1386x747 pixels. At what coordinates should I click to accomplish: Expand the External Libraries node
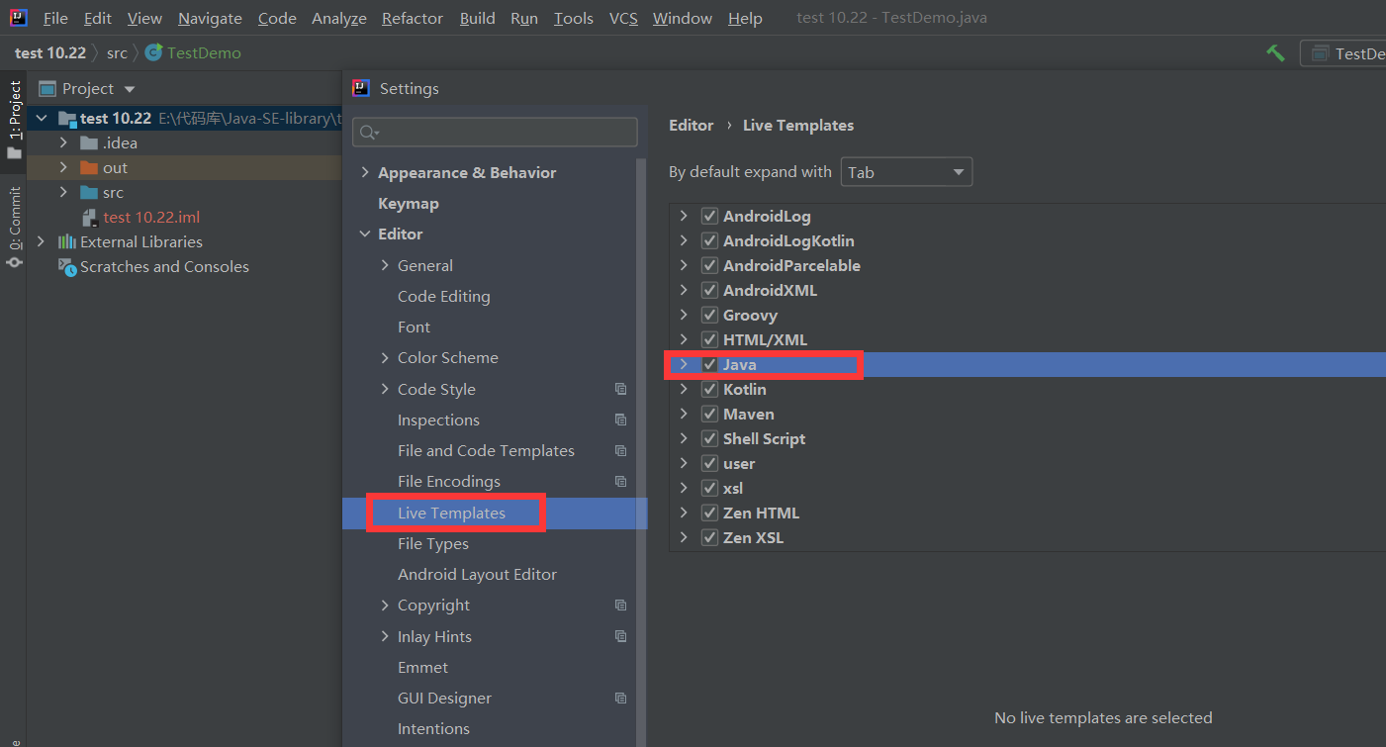pos(41,241)
